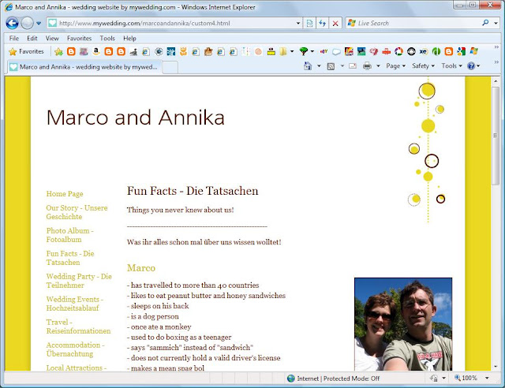
Task: Click the Compatibility View icon in address bar
Action: click(x=309, y=23)
